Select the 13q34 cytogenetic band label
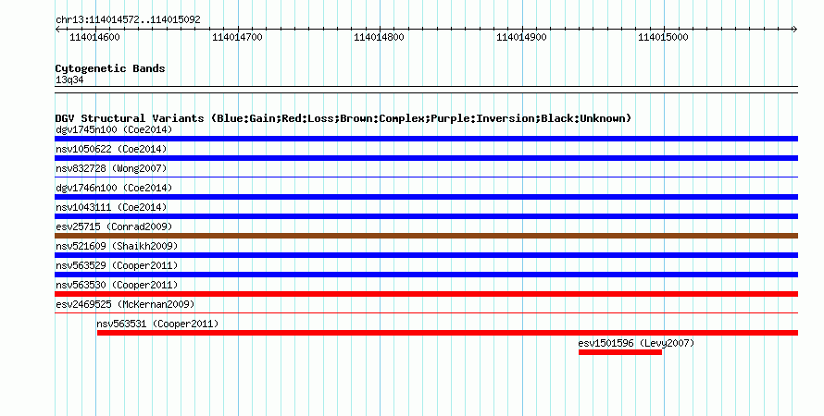This screenshot has width=824, height=416. 69,80
